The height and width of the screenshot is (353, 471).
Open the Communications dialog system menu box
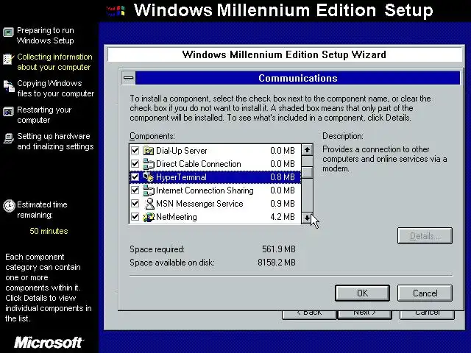(129, 78)
